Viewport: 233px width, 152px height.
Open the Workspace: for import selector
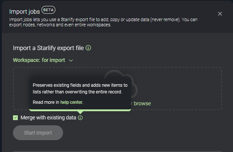[x=39, y=60]
